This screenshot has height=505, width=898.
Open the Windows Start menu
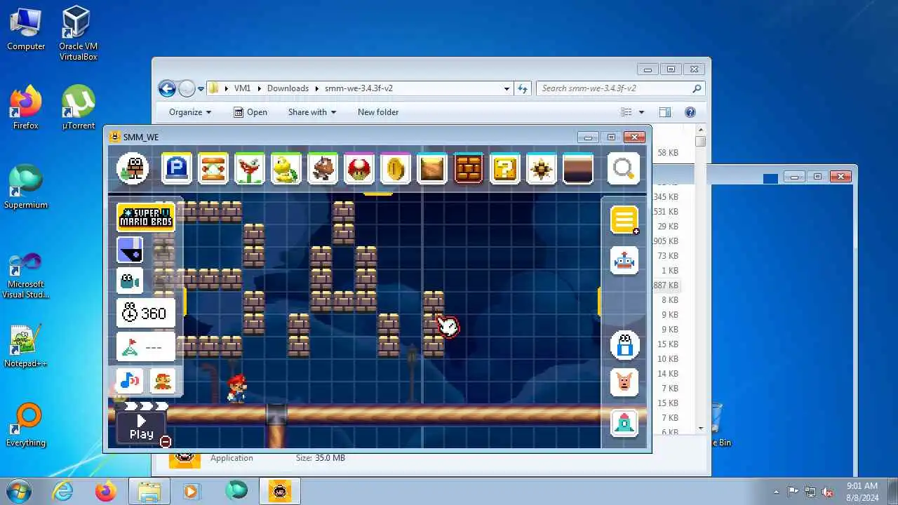pos(18,491)
